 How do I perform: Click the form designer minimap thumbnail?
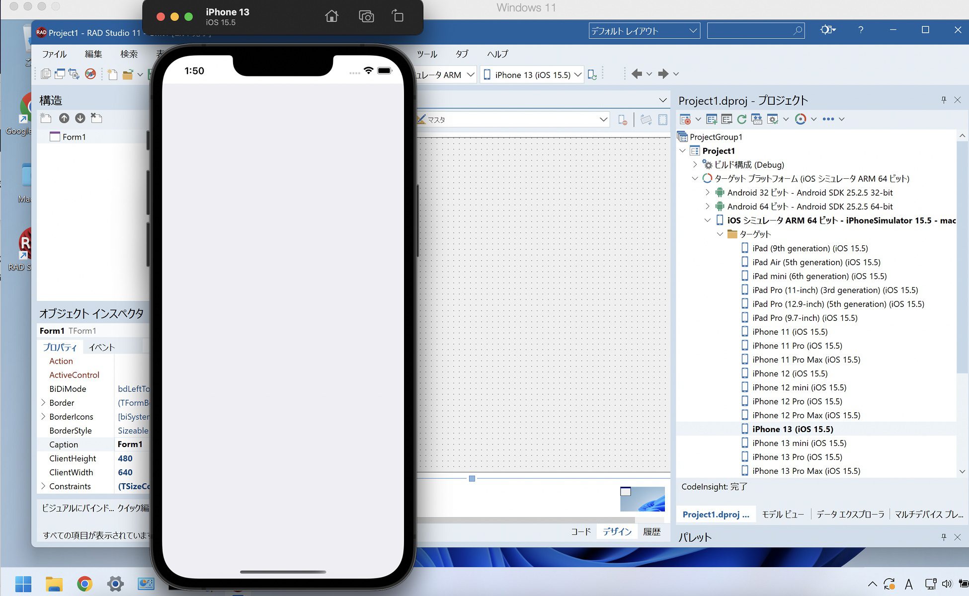pos(642,499)
